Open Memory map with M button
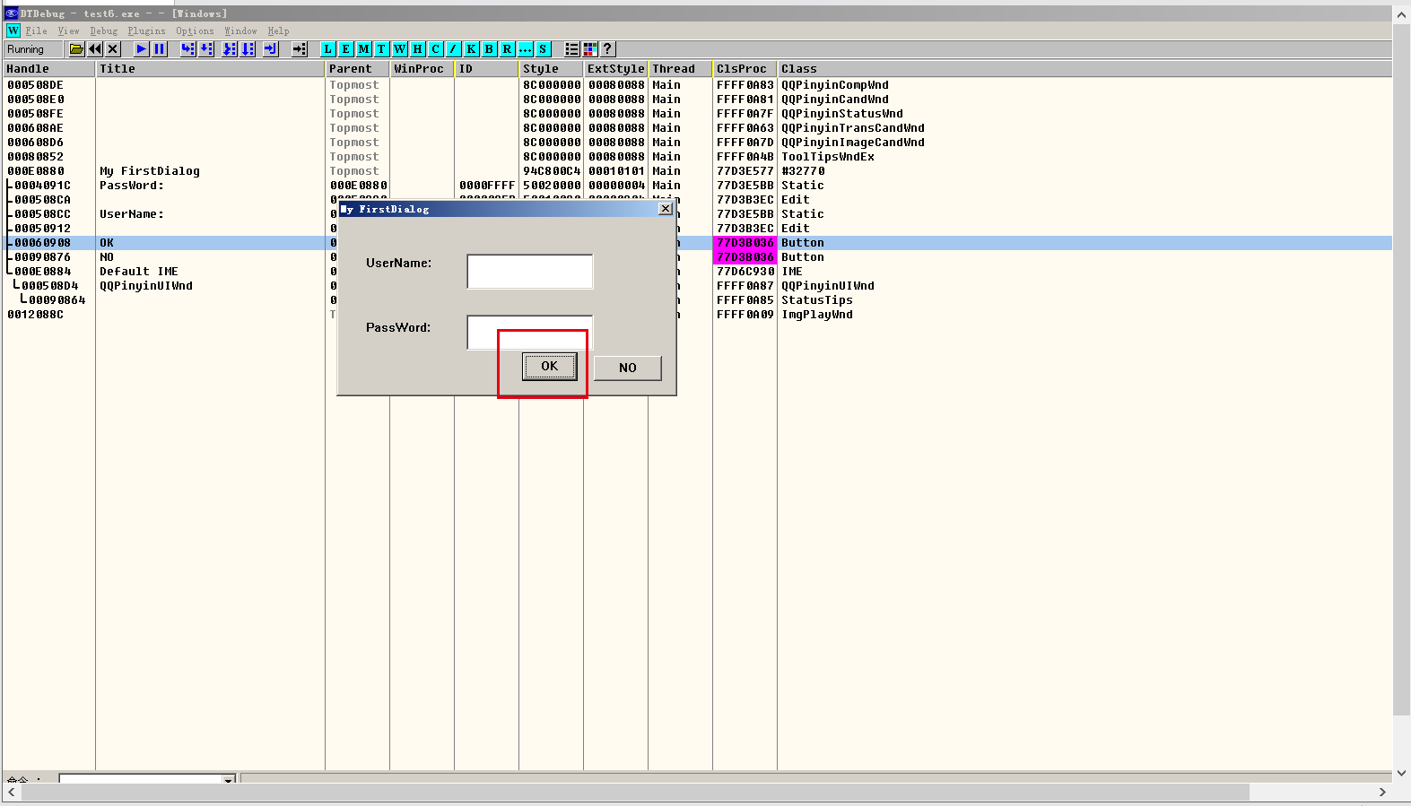 [363, 49]
